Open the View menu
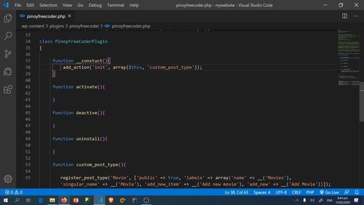This screenshot has width=364, height=205. pos(67,5)
